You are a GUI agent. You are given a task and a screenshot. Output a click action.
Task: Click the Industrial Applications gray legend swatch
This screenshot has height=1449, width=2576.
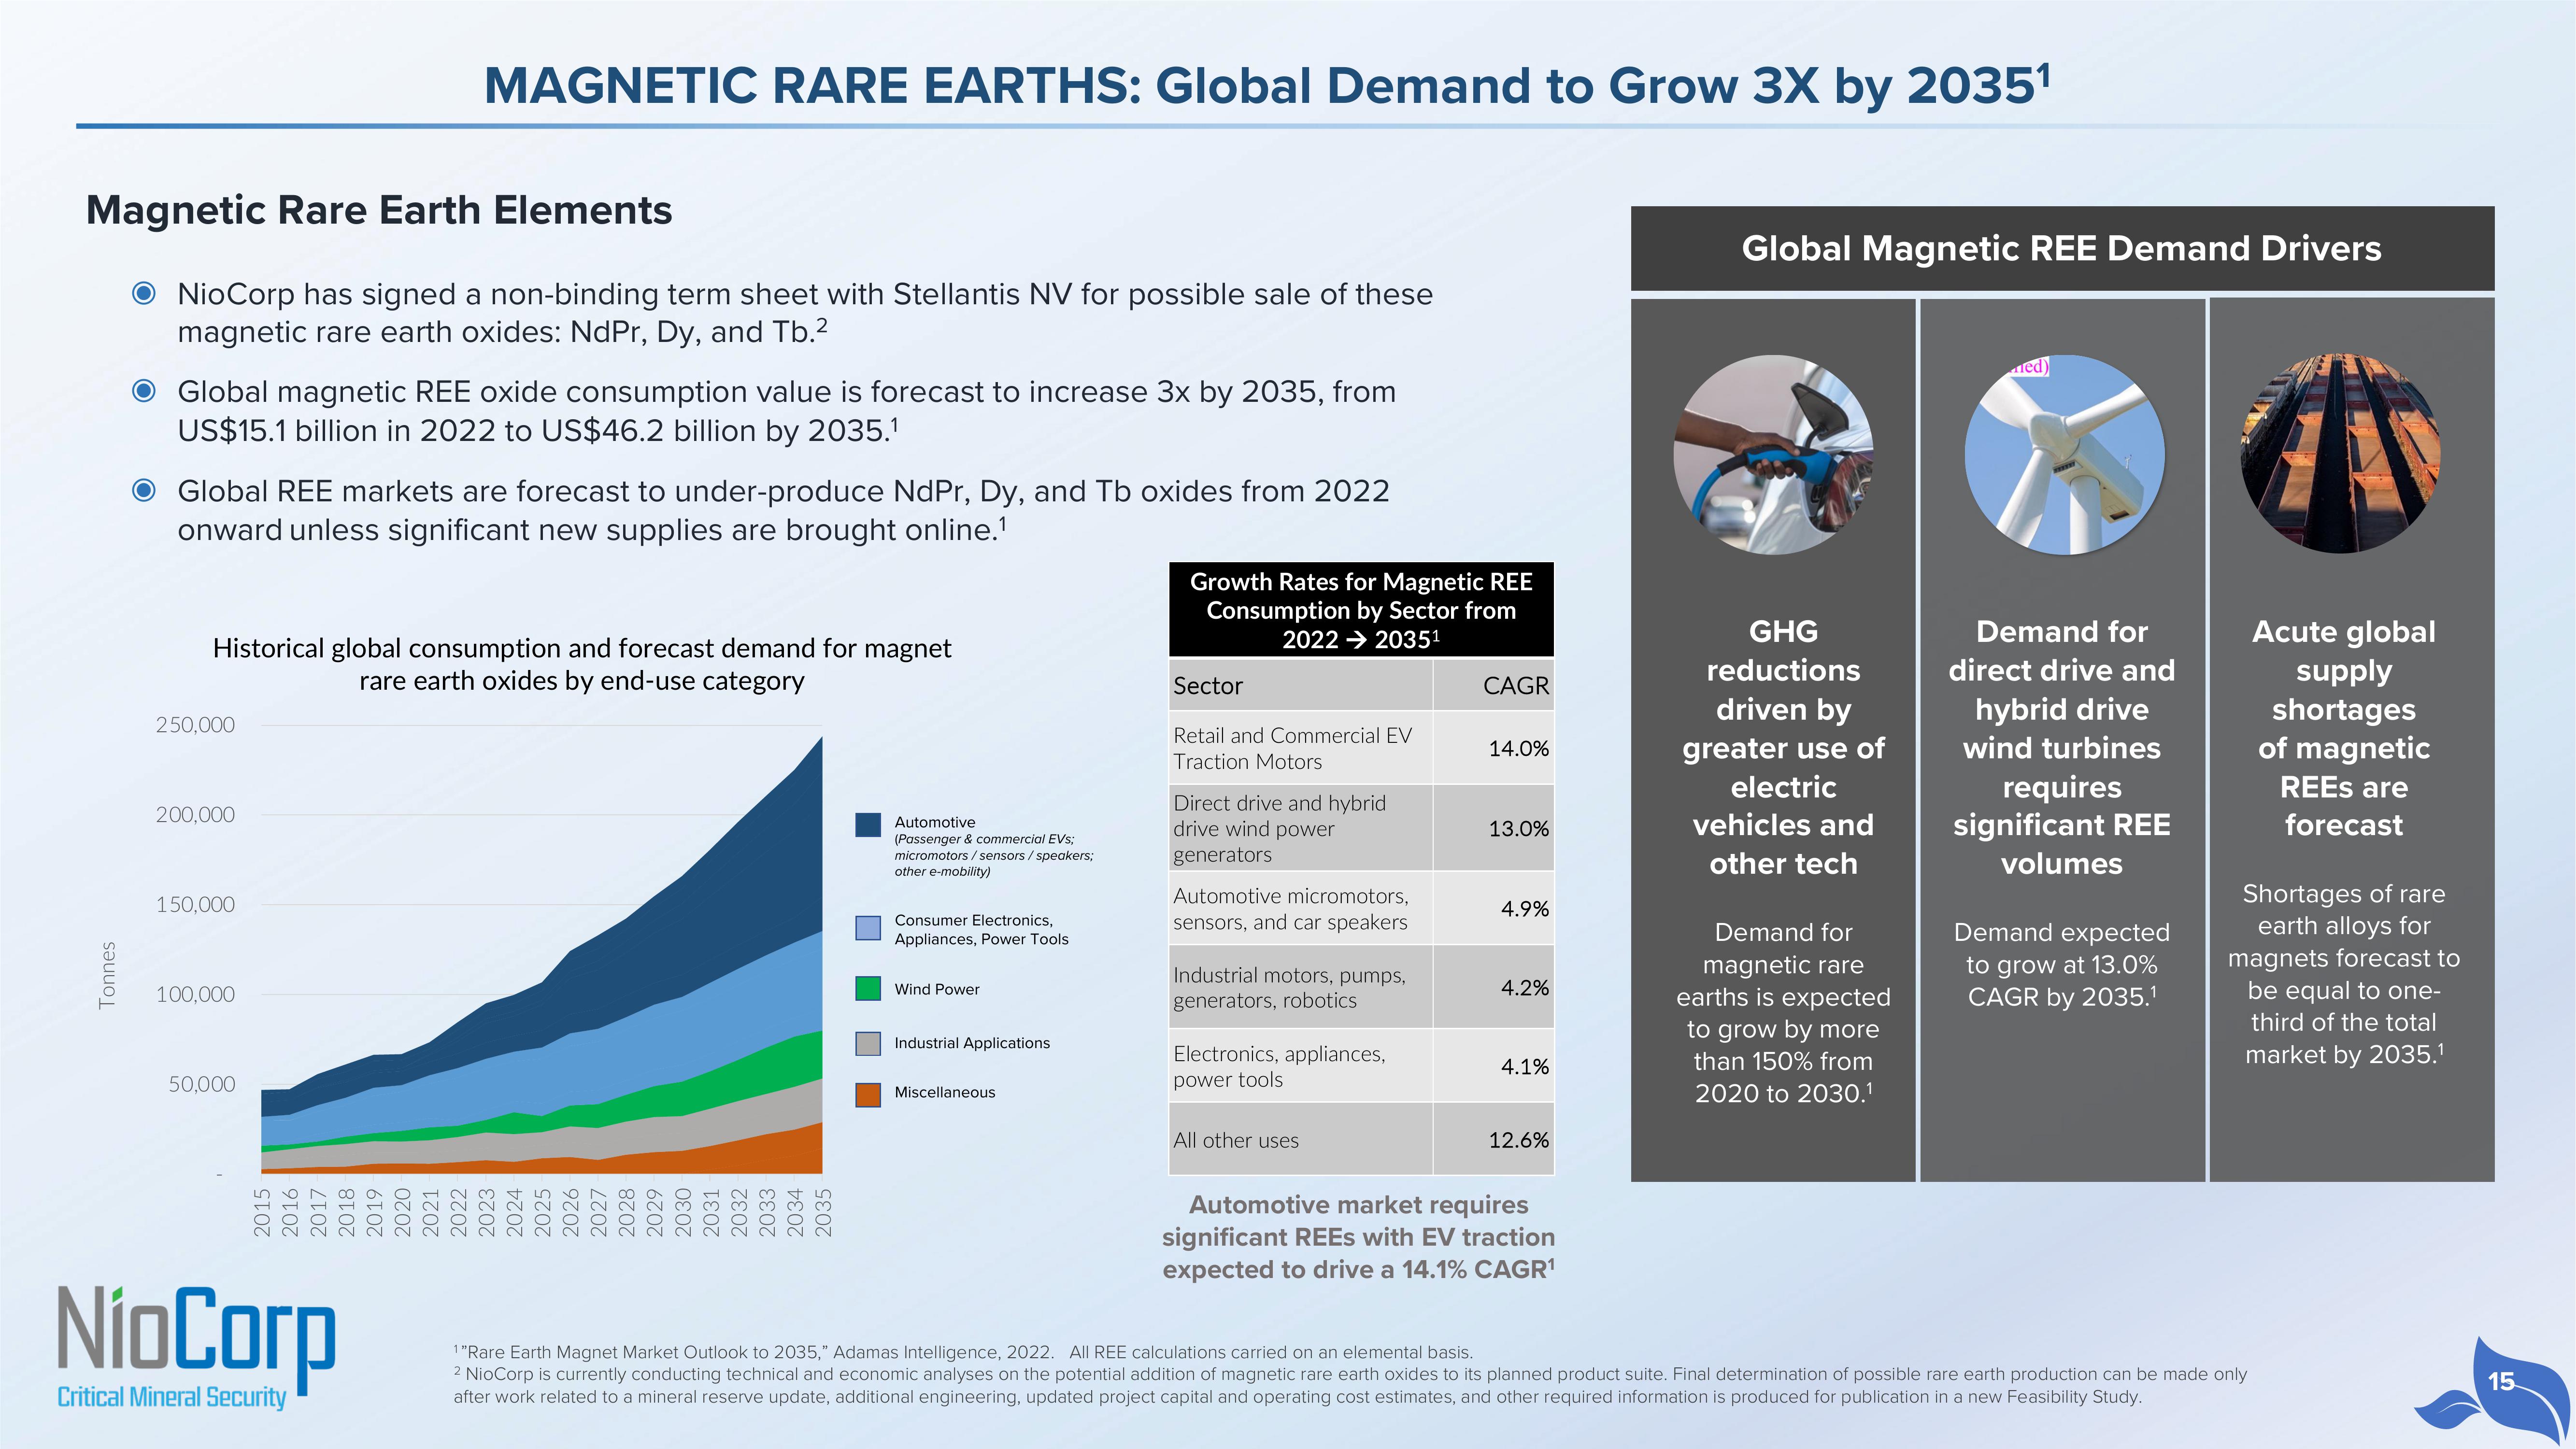point(868,1044)
